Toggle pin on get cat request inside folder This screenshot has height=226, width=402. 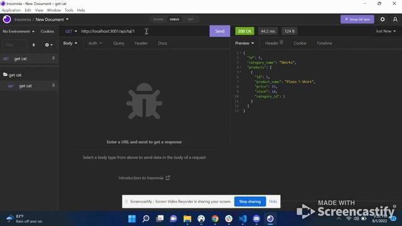pos(53,85)
